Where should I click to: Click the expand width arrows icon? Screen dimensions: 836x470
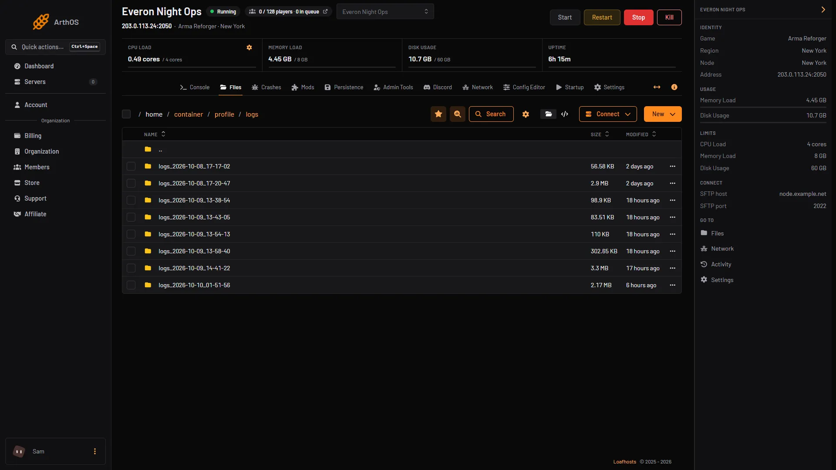pyautogui.click(x=657, y=87)
